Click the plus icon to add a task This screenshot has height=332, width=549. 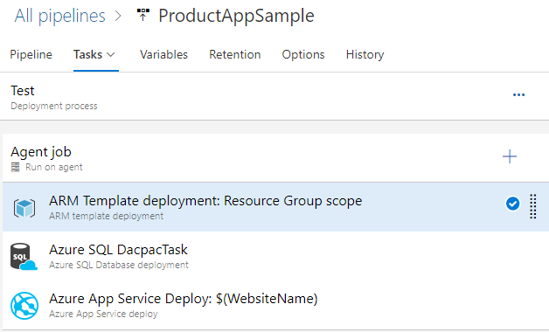(510, 156)
